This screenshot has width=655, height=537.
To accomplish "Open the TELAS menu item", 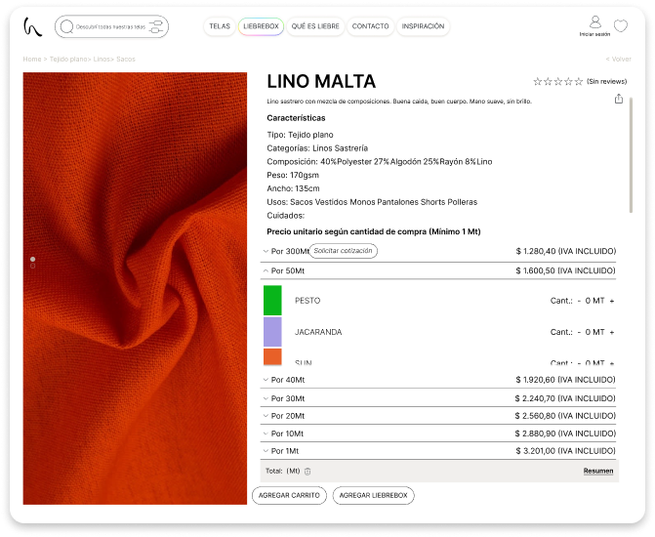I will coord(220,26).
